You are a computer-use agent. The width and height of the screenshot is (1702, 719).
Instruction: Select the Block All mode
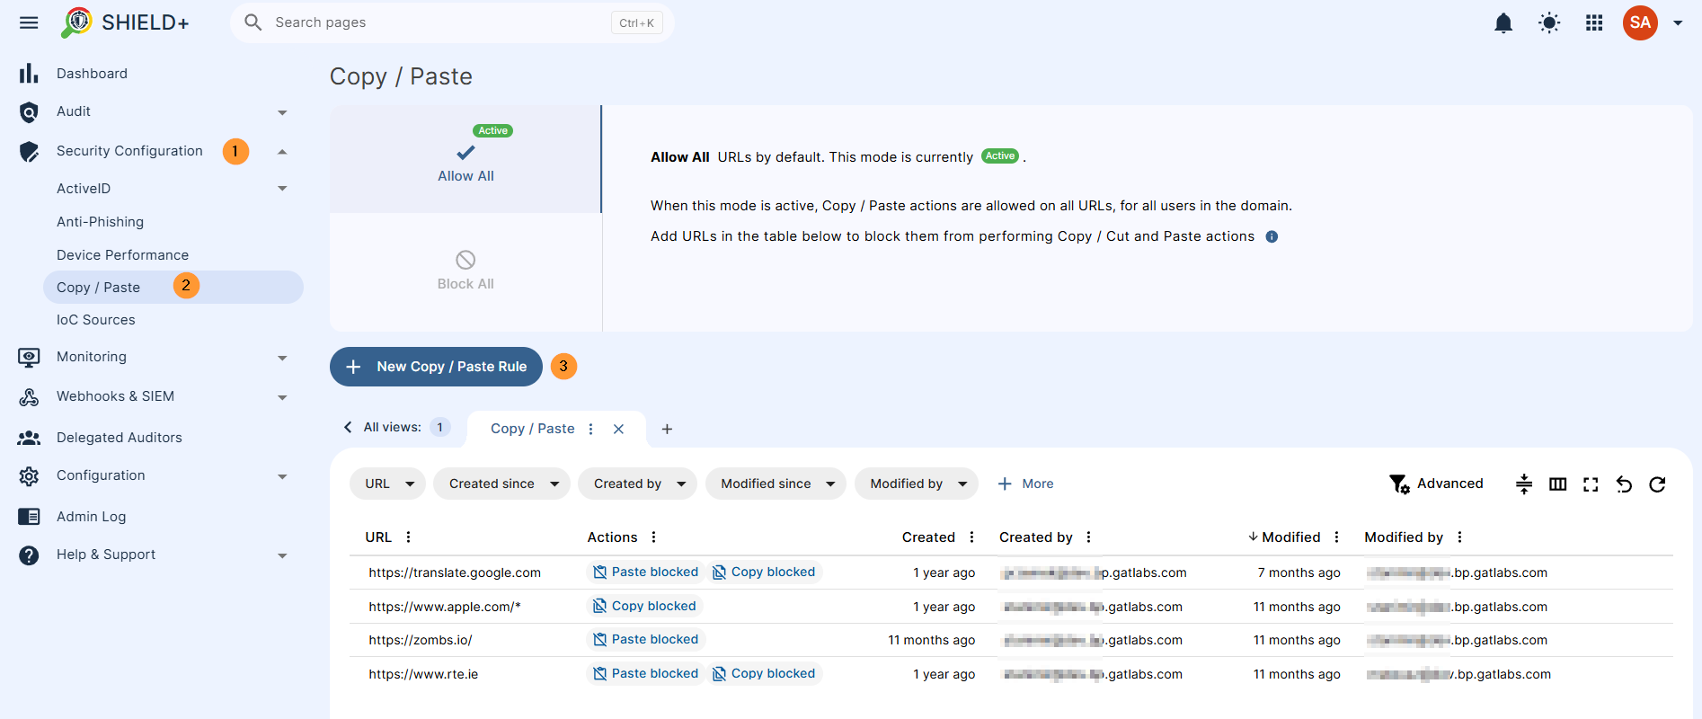coord(465,271)
